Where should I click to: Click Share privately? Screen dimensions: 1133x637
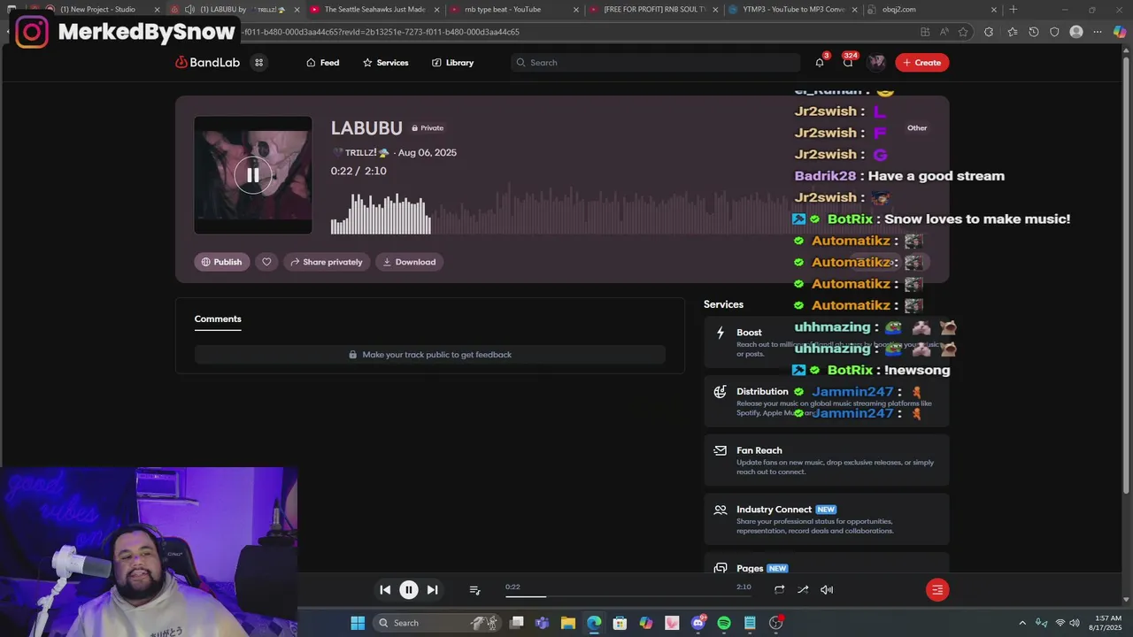[x=327, y=262]
